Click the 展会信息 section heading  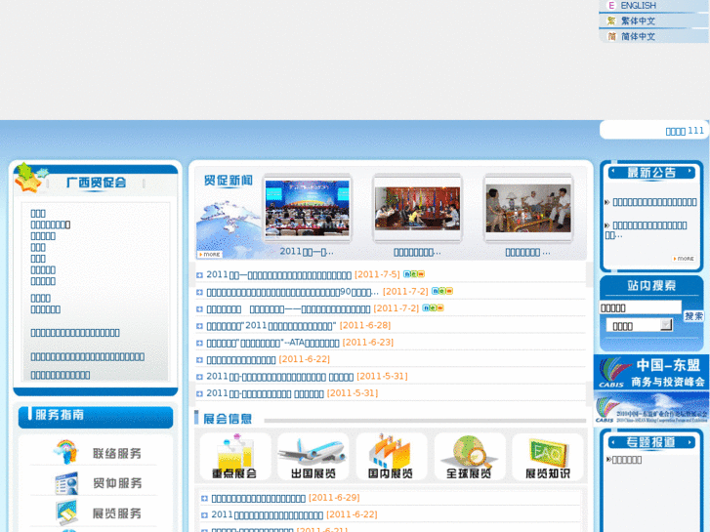[228, 419]
